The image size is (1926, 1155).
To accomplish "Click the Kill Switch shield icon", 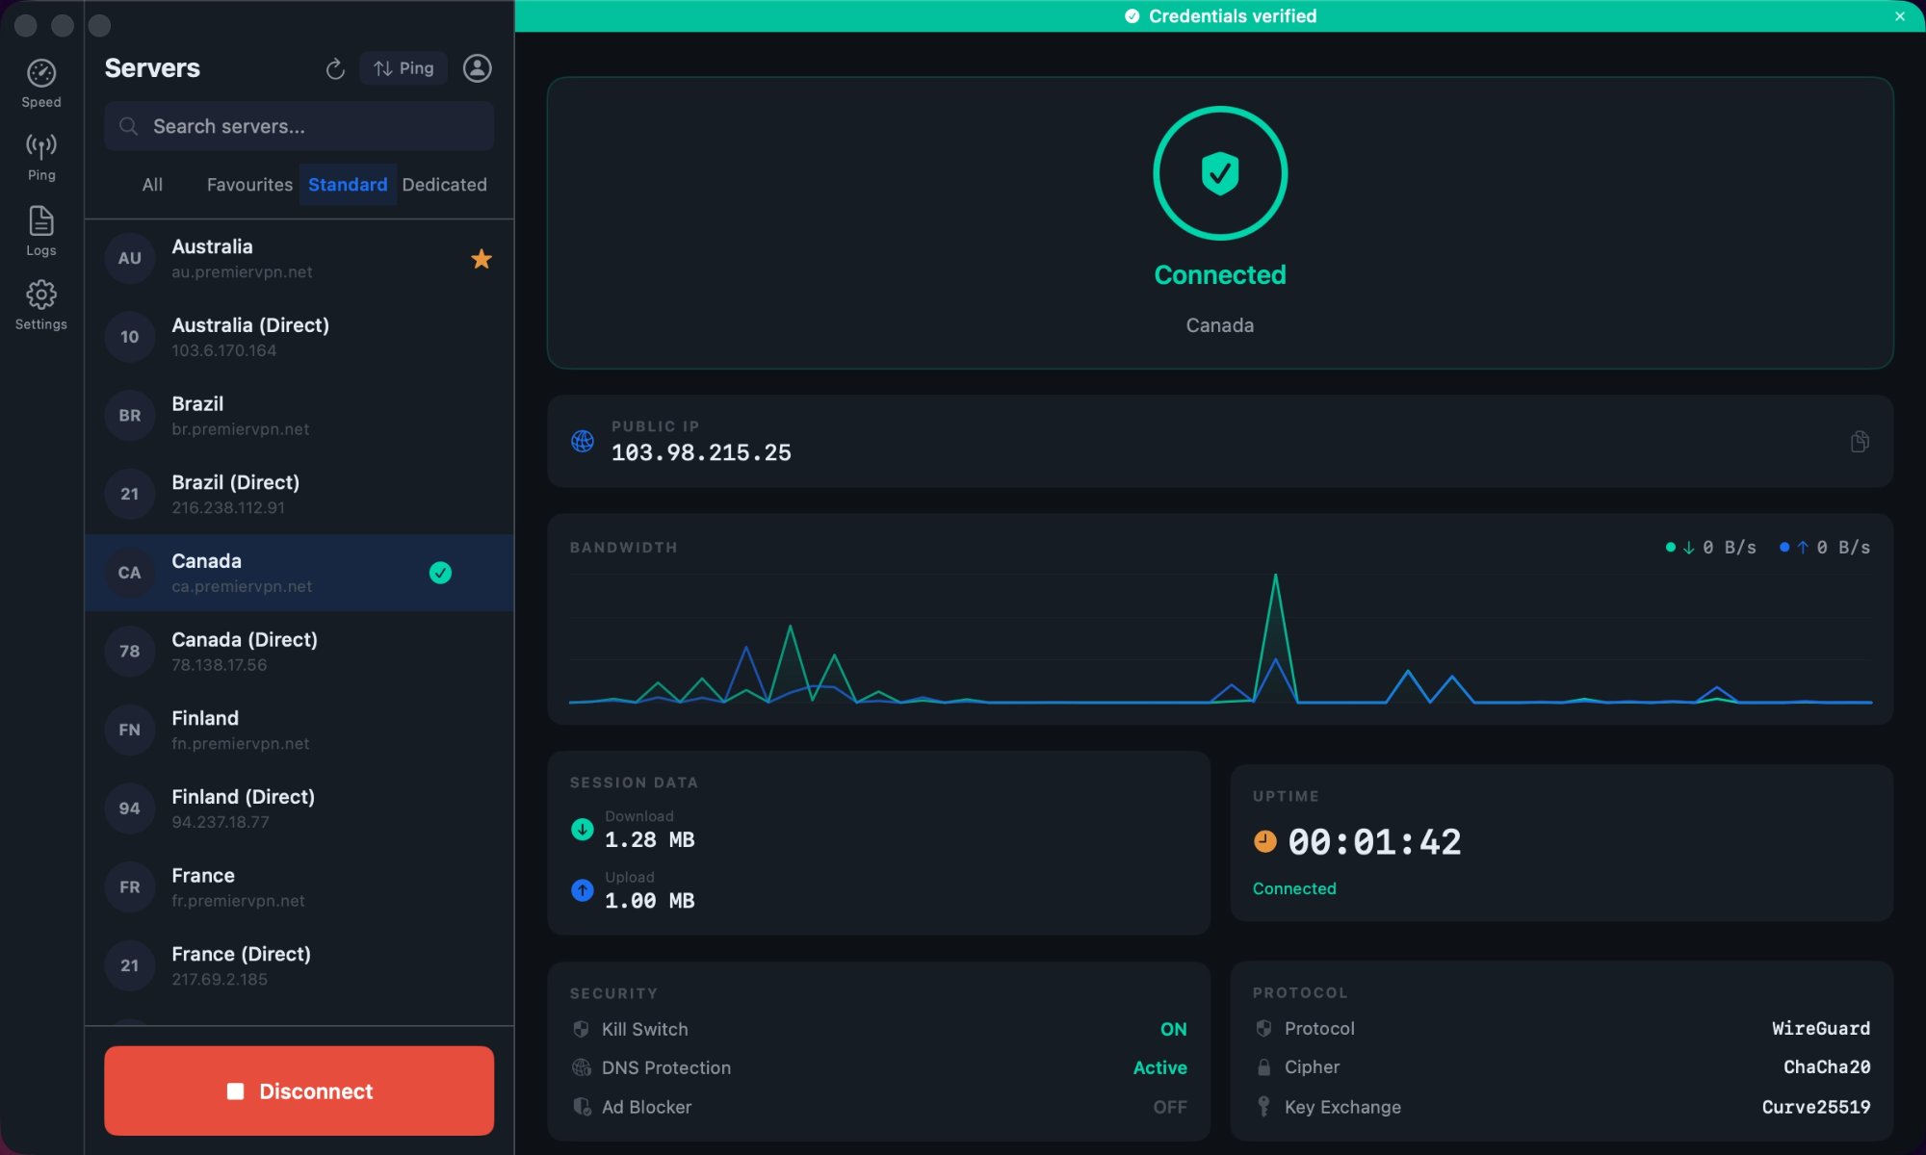I will click(581, 1029).
